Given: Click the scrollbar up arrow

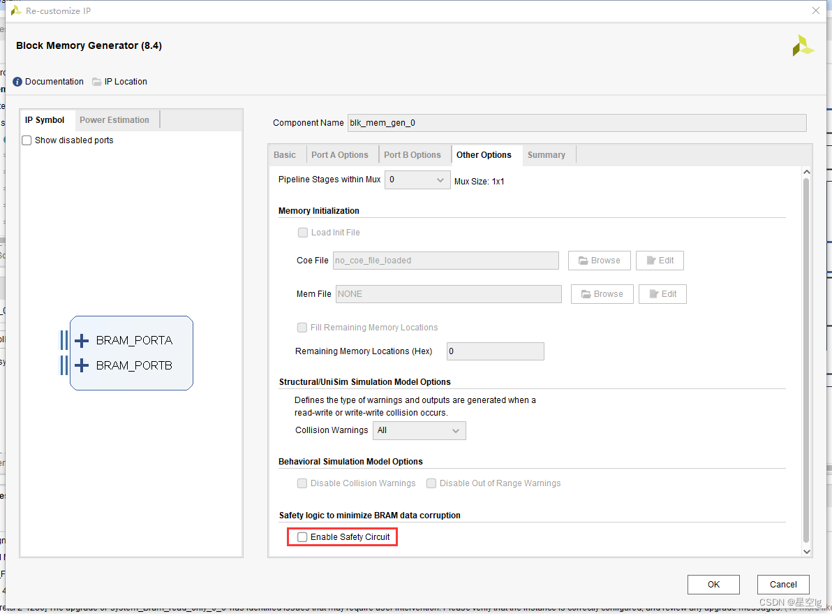Looking at the screenshot, I should pos(806,172).
